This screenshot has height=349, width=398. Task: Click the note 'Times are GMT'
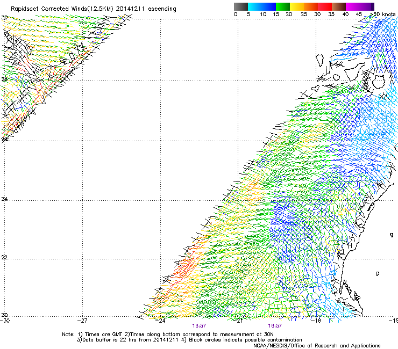(103, 335)
